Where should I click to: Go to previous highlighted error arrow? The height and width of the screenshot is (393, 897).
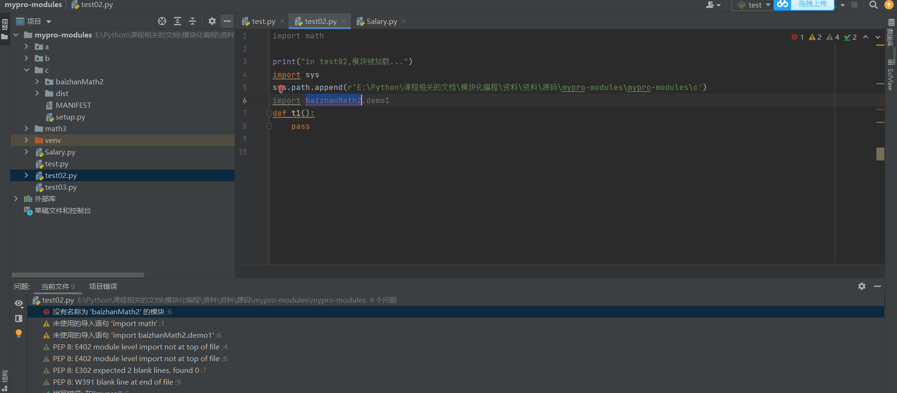click(866, 37)
